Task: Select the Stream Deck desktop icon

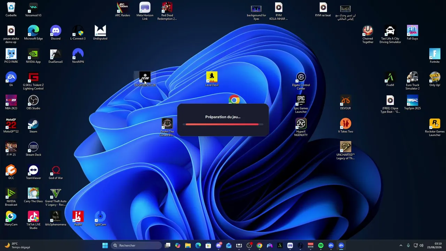Action: pos(33,149)
